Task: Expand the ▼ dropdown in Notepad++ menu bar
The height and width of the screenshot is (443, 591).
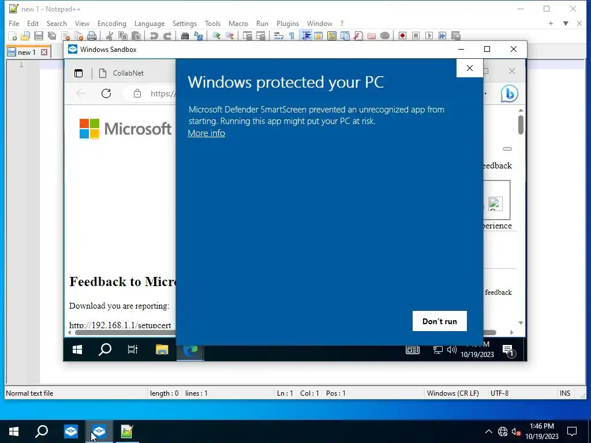Action: tap(566, 23)
